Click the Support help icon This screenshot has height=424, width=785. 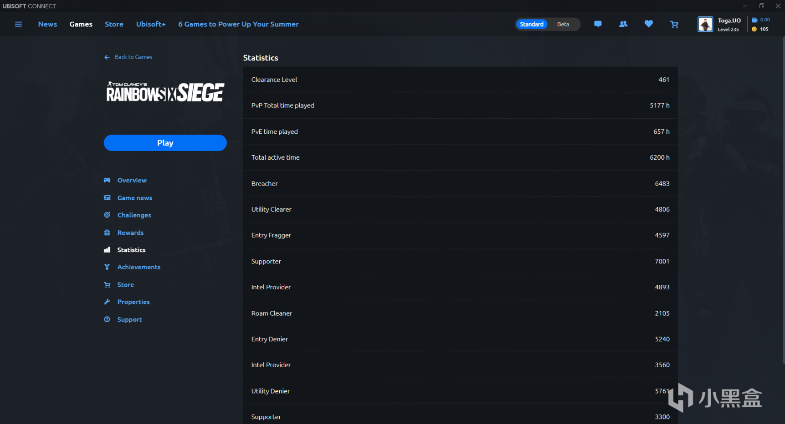[107, 319]
